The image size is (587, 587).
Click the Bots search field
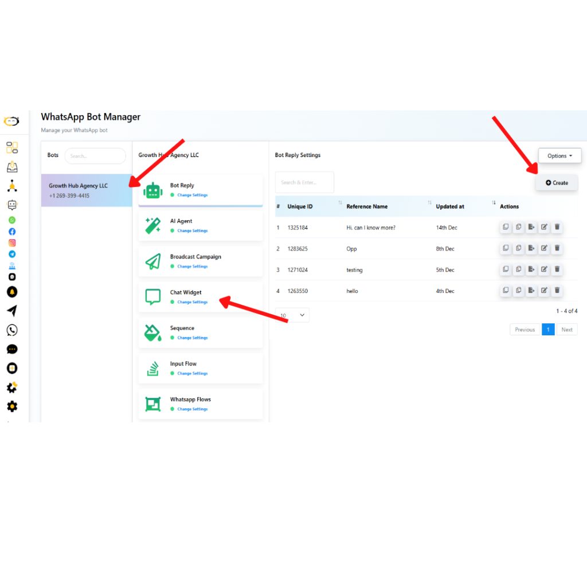95,156
